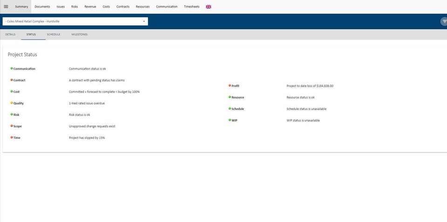Viewport: 447px width, 222px height.
Task: Click the Risk status label
Action: pyautogui.click(x=16, y=115)
